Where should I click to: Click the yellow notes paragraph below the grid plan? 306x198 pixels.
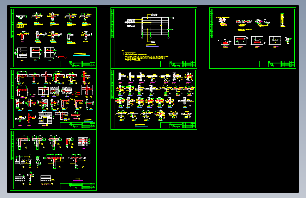(x=145, y=56)
